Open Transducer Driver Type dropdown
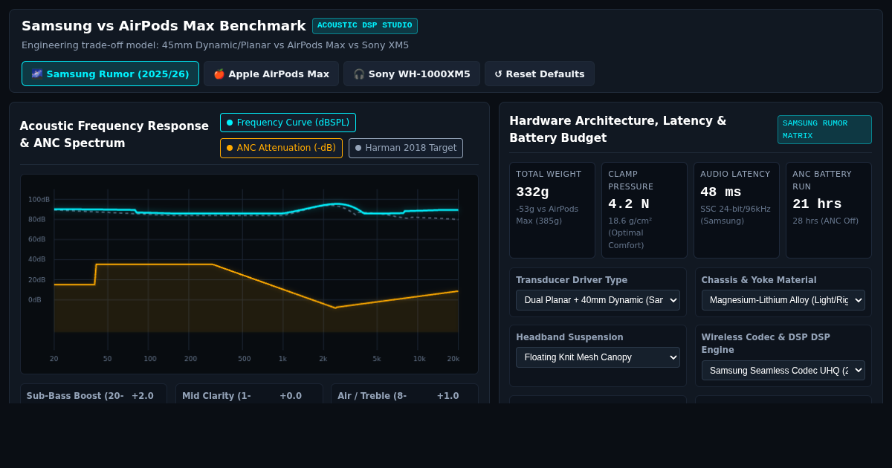Image resolution: width=892 pixels, height=468 pixels. pyautogui.click(x=598, y=300)
